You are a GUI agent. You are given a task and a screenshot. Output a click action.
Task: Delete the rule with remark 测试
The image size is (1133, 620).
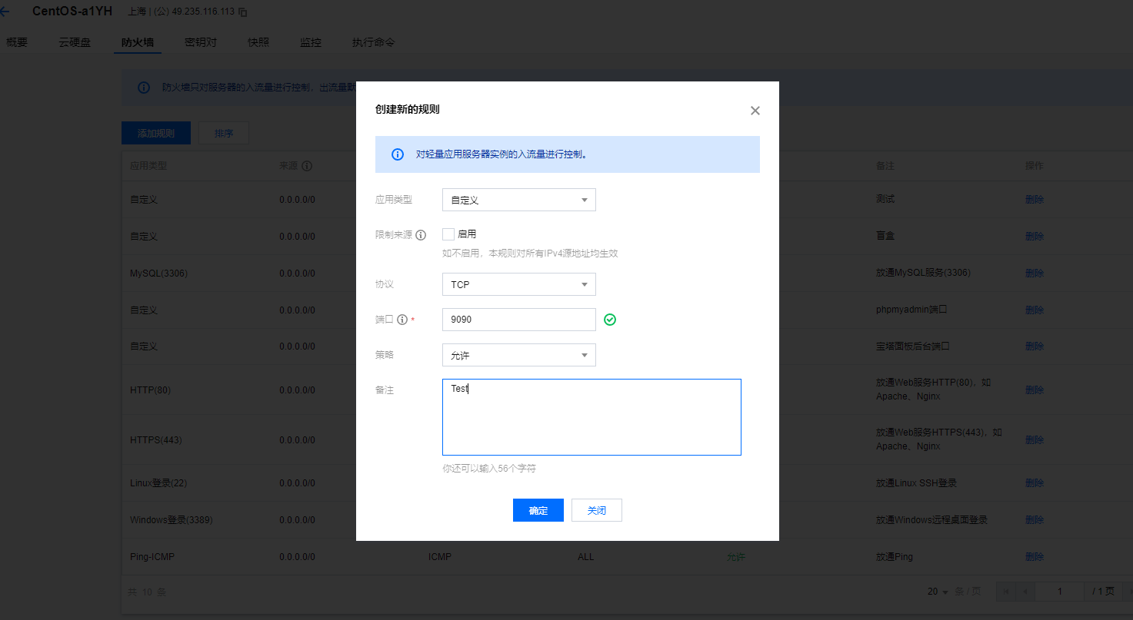tap(1035, 199)
